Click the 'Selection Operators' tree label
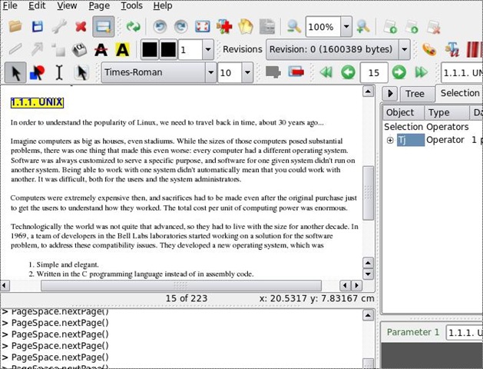483x369 pixels. (x=426, y=127)
